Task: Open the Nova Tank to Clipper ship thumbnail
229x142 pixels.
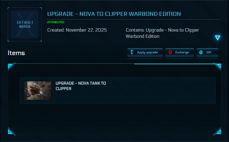Action: pyautogui.click(x=38, y=90)
